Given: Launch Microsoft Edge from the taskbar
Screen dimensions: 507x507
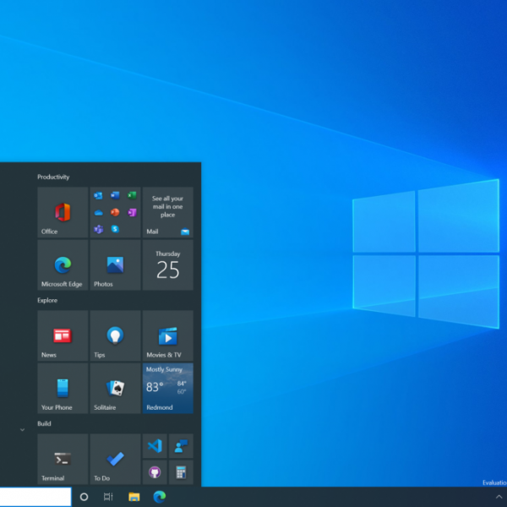Looking at the screenshot, I should tap(160, 497).
